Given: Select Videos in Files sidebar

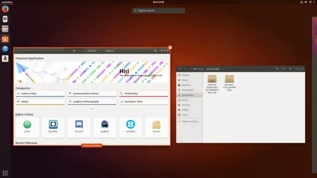Looking at the screenshot, I should (x=189, y=110).
